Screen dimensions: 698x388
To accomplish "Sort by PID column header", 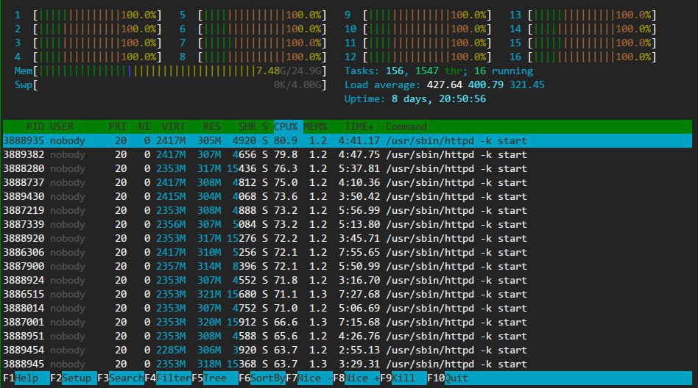I will pyautogui.click(x=35, y=126).
